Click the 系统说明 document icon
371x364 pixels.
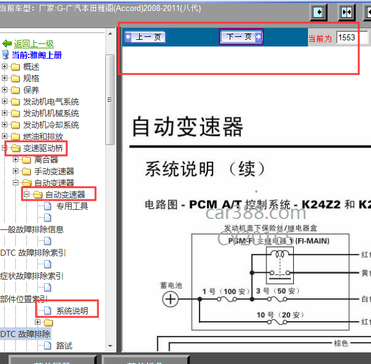tap(48, 311)
